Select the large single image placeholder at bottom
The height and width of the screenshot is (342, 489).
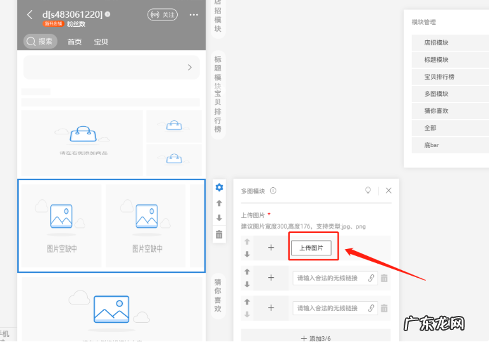click(x=111, y=309)
